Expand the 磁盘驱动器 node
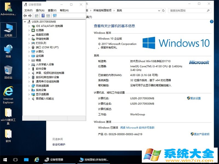Image resolution: width=219 pixels, height=164 pixels. [x=29, y=35]
